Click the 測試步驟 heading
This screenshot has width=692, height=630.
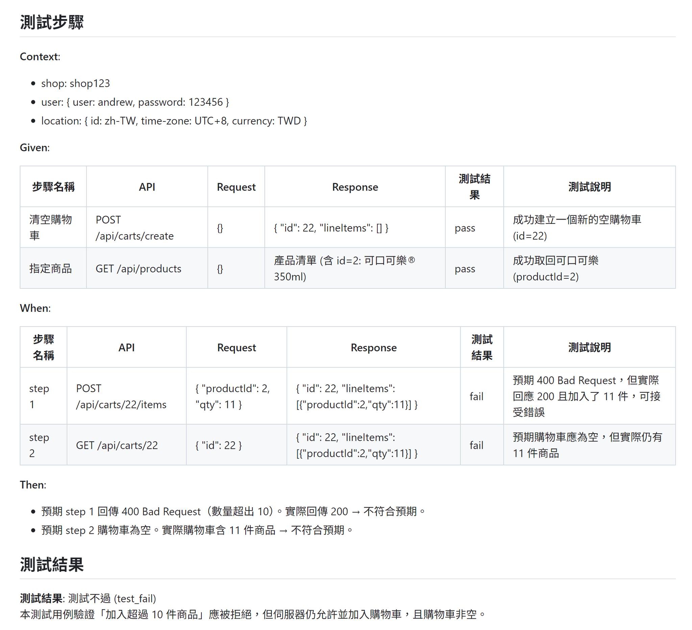[x=52, y=23]
